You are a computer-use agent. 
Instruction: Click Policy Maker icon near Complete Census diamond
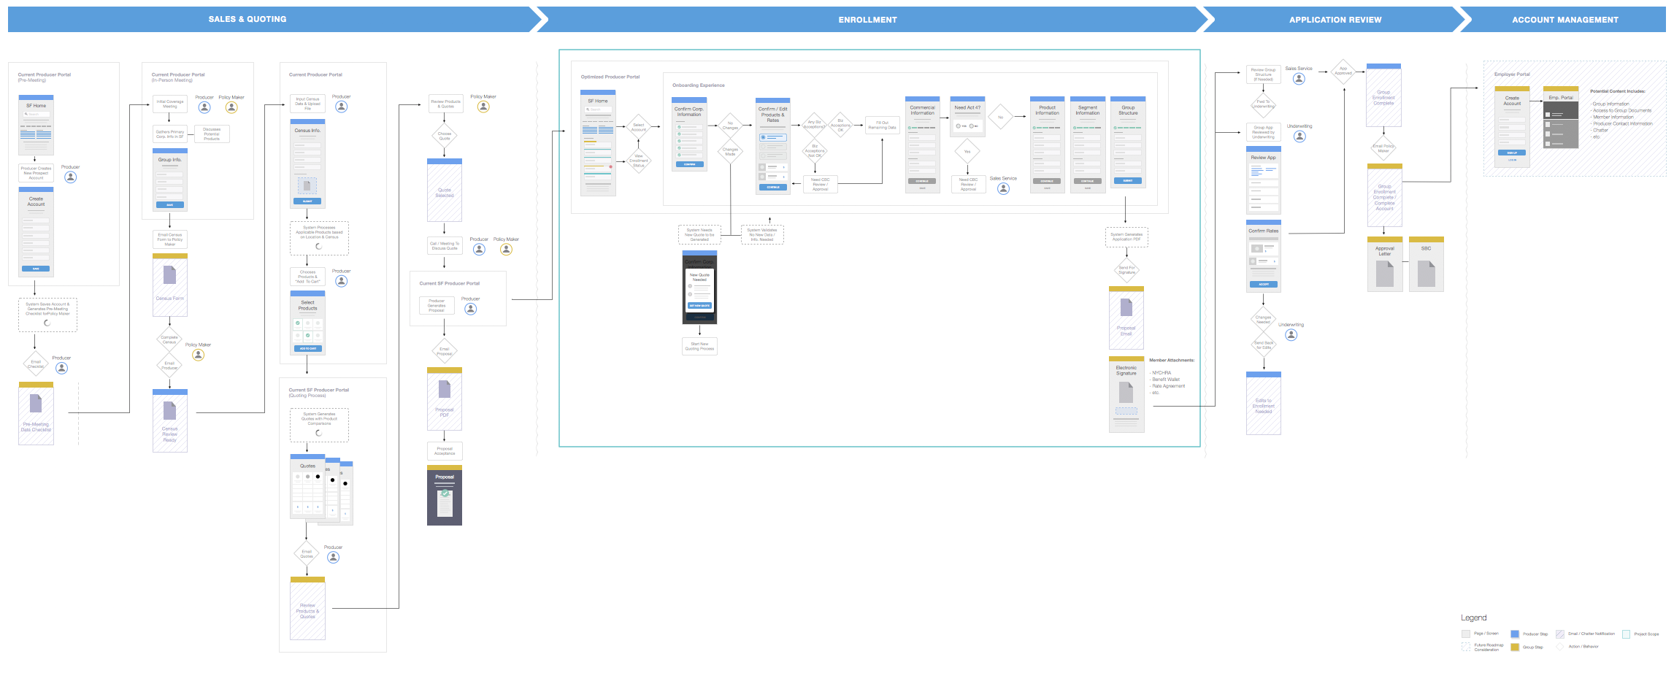tap(198, 355)
